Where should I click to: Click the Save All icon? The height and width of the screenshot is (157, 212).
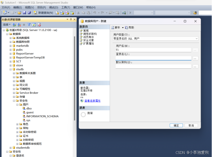pyautogui.click(x=29, y=13)
